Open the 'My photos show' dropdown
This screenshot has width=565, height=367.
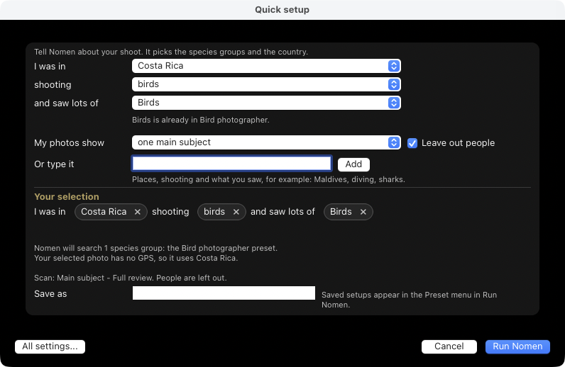266,142
